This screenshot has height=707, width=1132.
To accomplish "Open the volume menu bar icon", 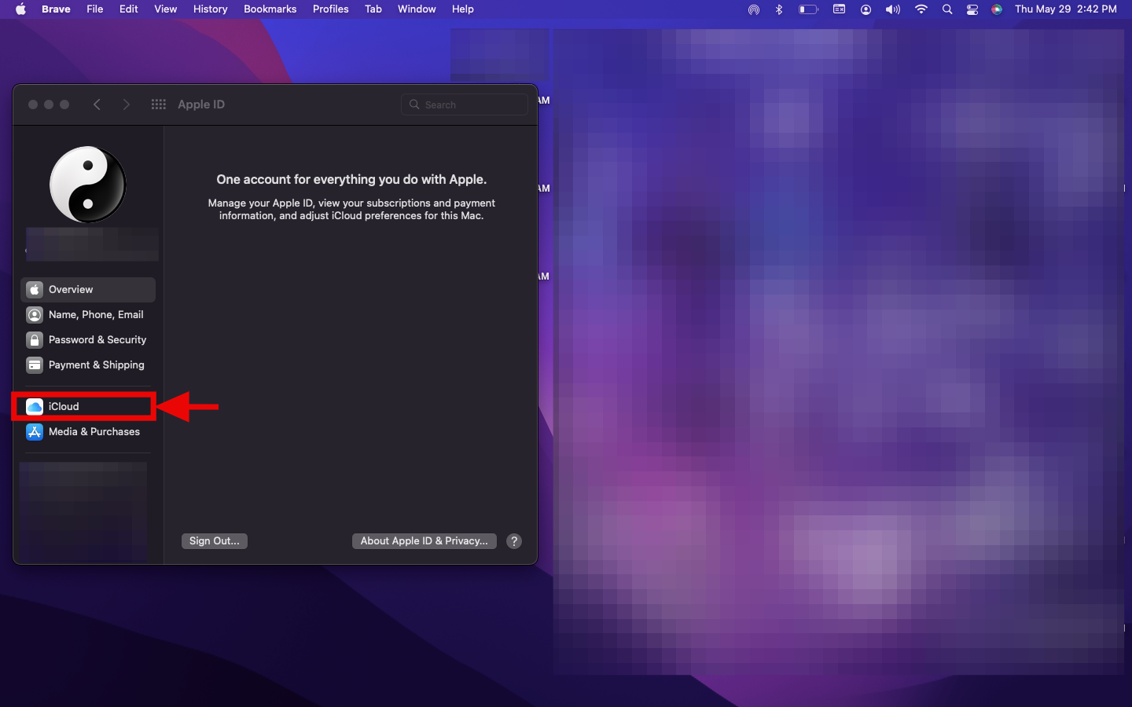I will [892, 9].
